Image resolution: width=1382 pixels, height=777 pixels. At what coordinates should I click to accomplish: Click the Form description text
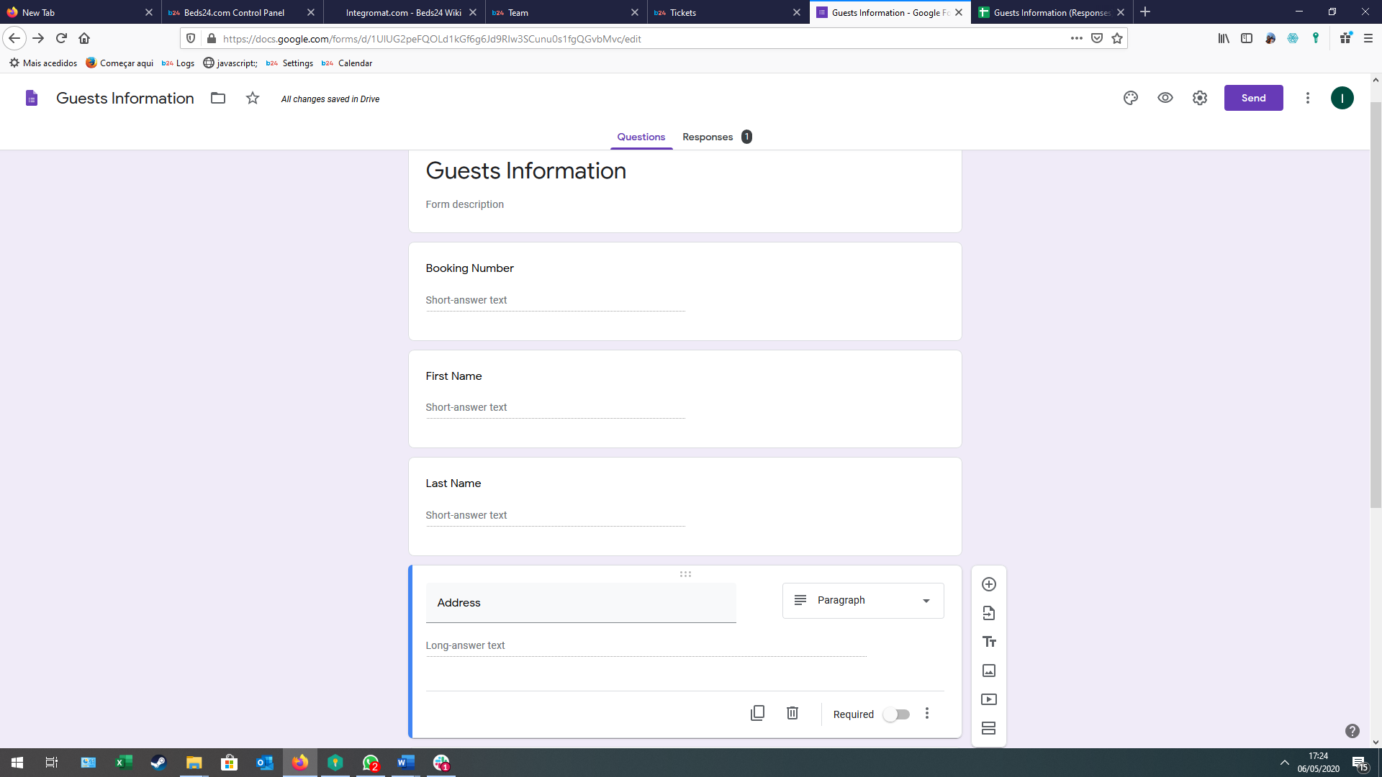point(464,204)
